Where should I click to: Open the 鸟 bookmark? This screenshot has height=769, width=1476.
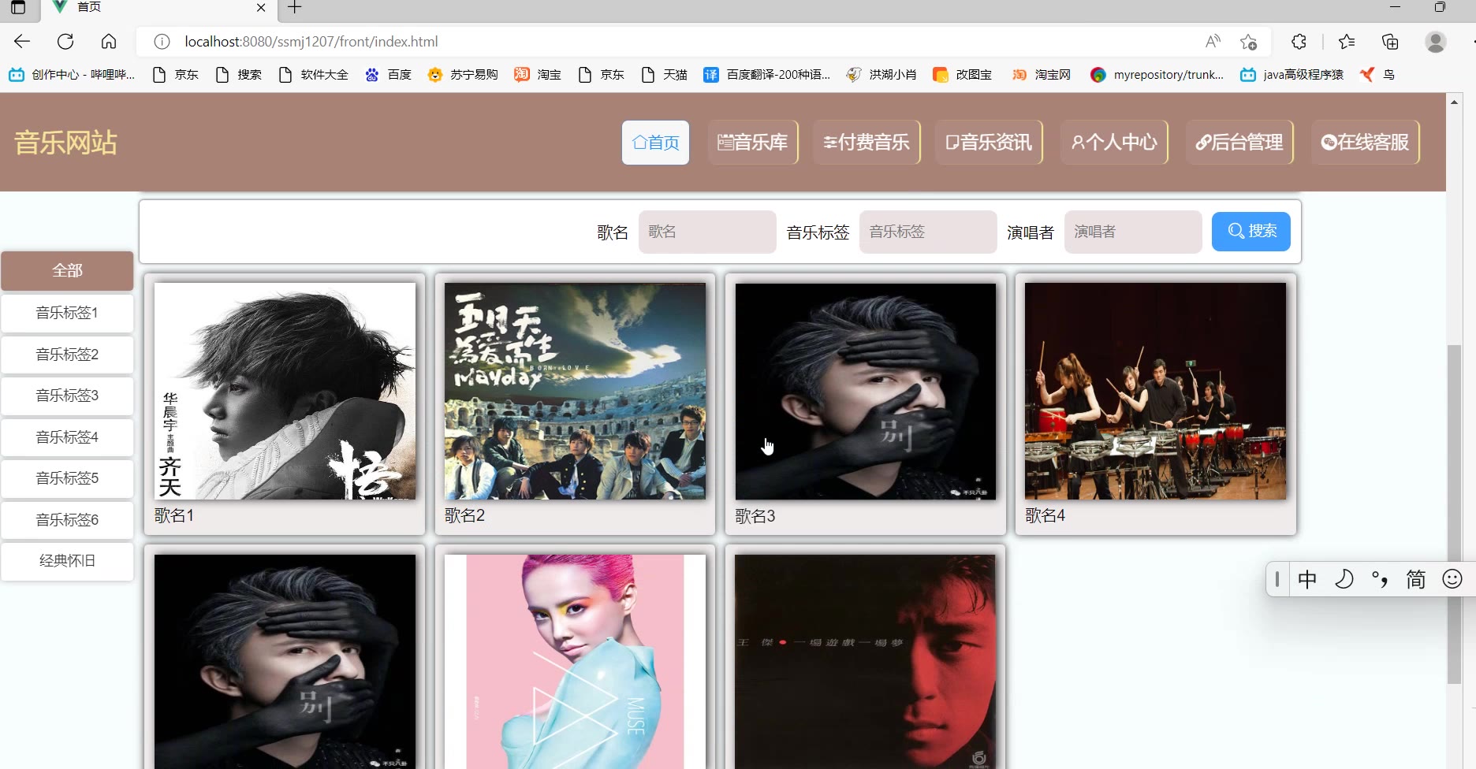click(x=1377, y=75)
